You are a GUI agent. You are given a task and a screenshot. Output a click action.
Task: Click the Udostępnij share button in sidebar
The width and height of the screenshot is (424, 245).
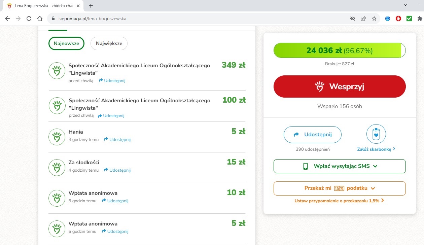(x=313, y=135)
